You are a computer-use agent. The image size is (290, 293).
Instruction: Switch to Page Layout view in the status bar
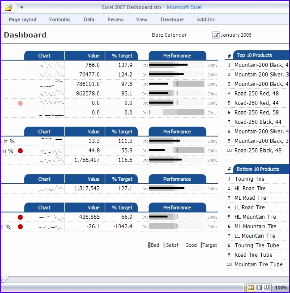tap(259, 287)
